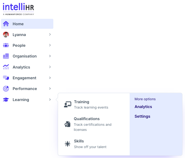Open Analytics under More options
This screenshot has width=185, height=158.
click(x=143, y=107)
